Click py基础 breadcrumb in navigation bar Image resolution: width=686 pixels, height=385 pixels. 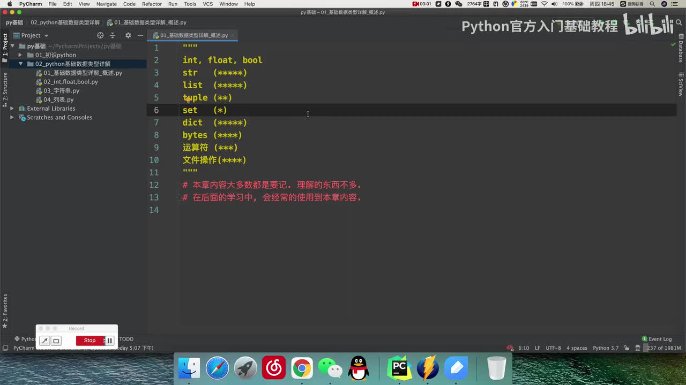[x=14, y=22]
